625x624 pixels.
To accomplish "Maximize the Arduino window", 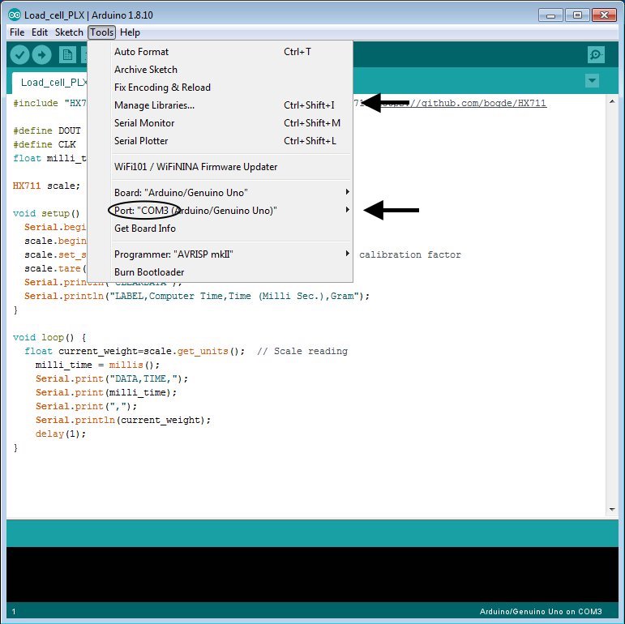I will (577, 15).
